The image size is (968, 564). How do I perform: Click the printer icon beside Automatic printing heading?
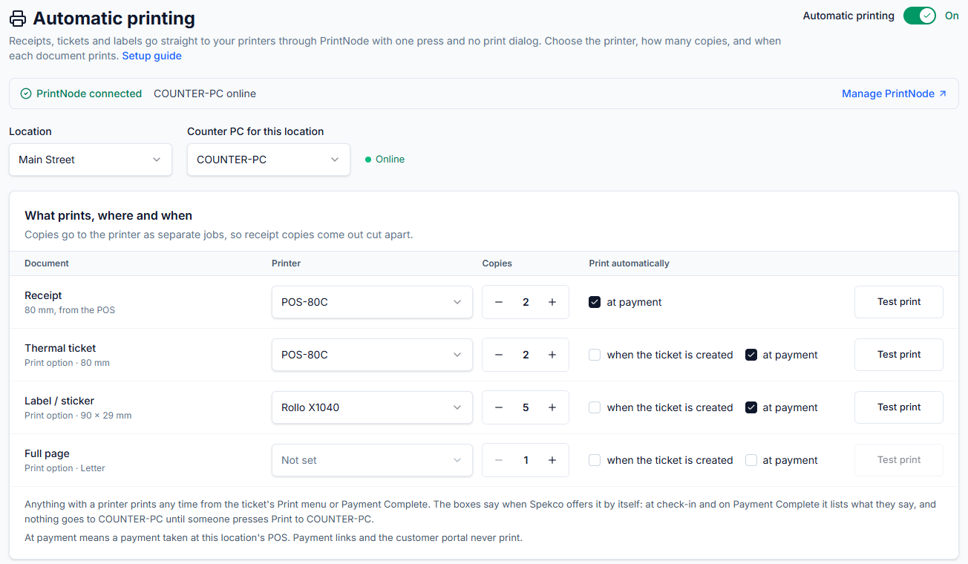[x=18, y=19]
